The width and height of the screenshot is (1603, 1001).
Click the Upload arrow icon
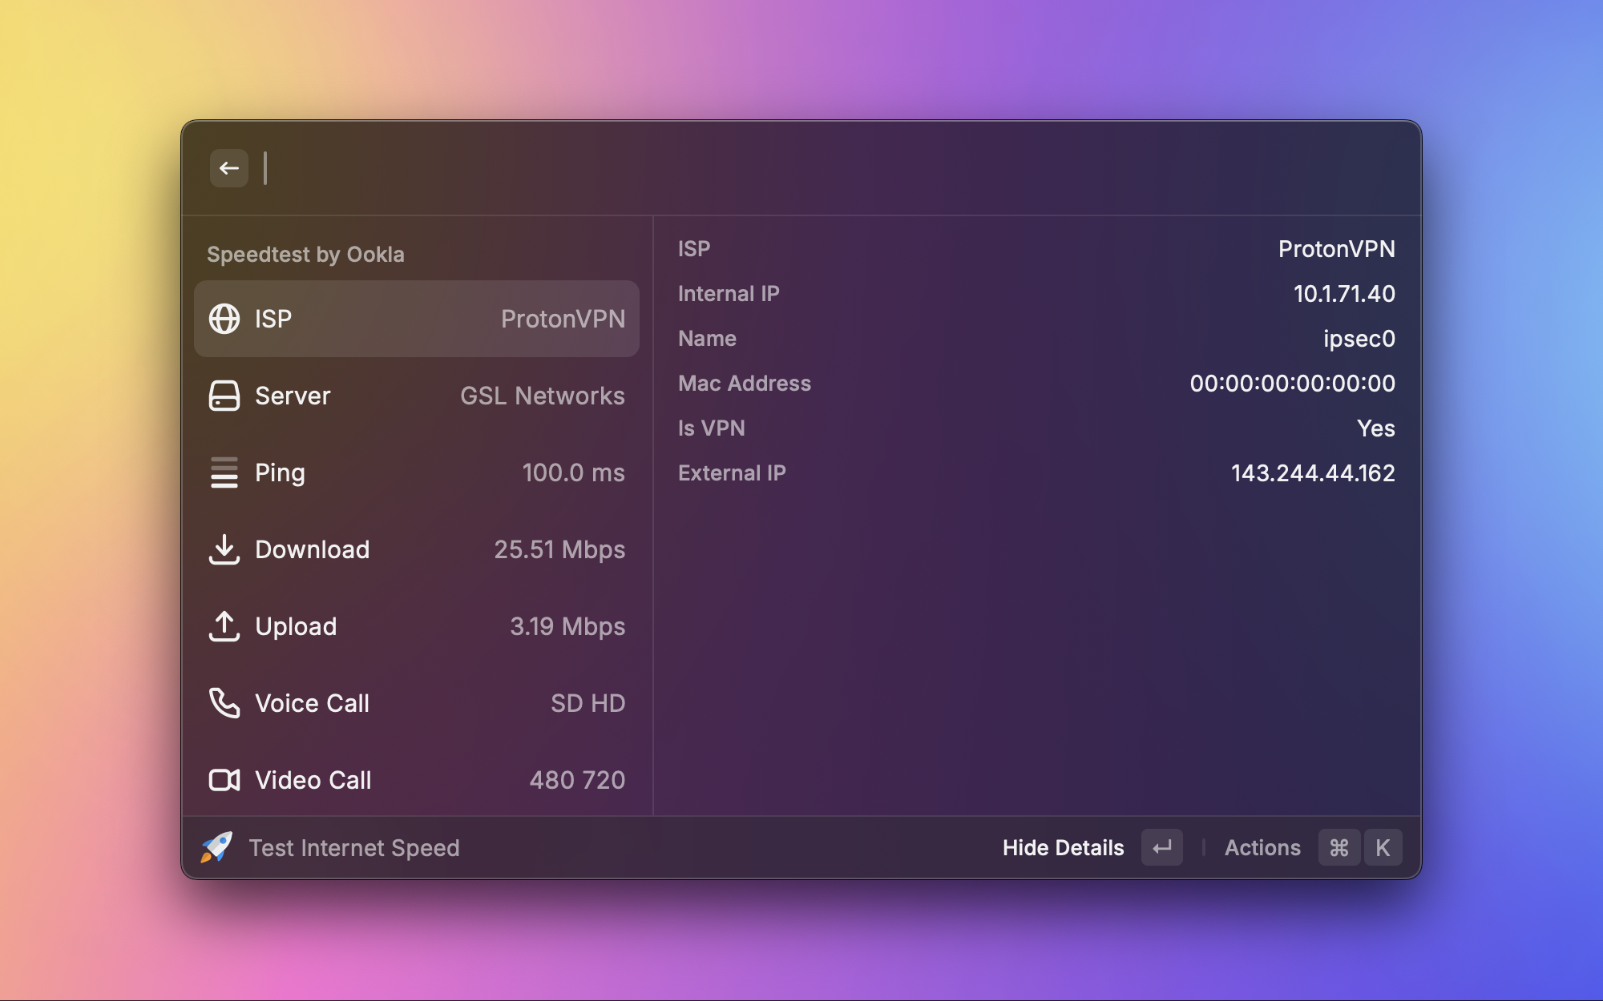(224, 626)
